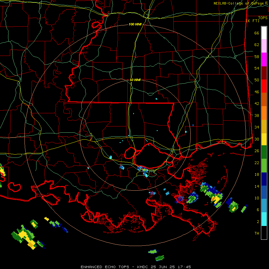Pick the magenta legend color block
This screenshot has width=269, height=269.
pos(264,59)
